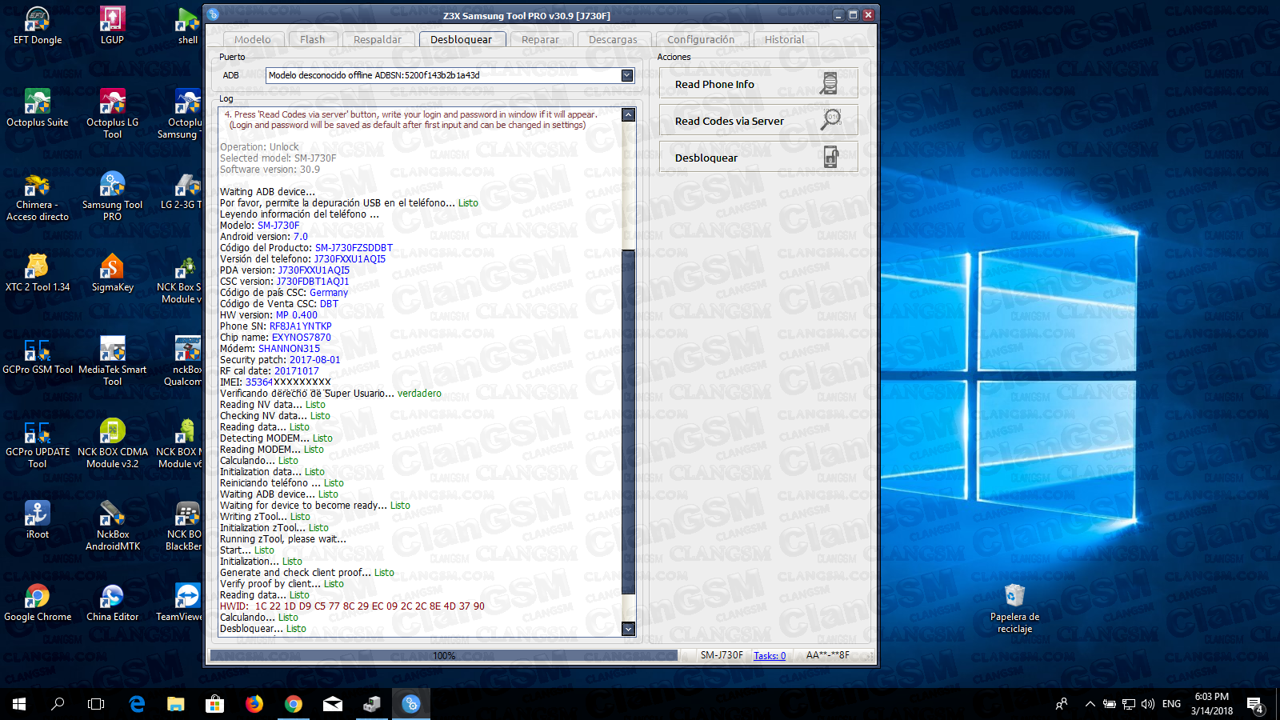Open the shell desktop shortcut

pos(188,26)
